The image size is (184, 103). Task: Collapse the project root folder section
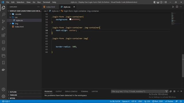click(8, 11)
